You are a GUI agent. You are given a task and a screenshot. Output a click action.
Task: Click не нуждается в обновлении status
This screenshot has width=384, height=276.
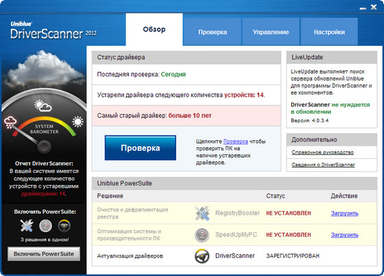click(x=331, y=108)
